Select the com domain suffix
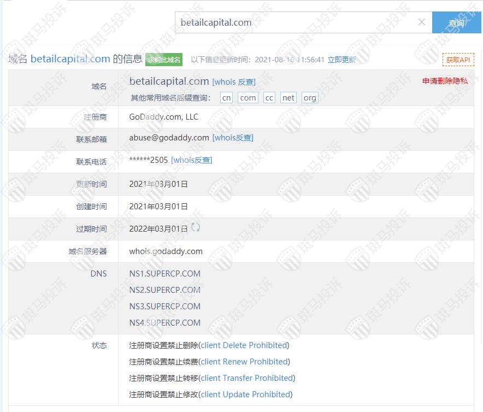483x412 pixels. point(248,98)
